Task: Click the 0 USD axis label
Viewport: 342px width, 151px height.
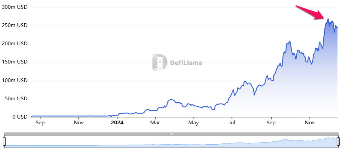Action: pos(19,117)
